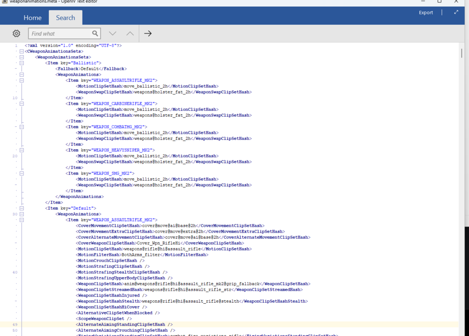Click the go-to right arrow icon
The width and height of the screenshot is (469, 336).
148,33
